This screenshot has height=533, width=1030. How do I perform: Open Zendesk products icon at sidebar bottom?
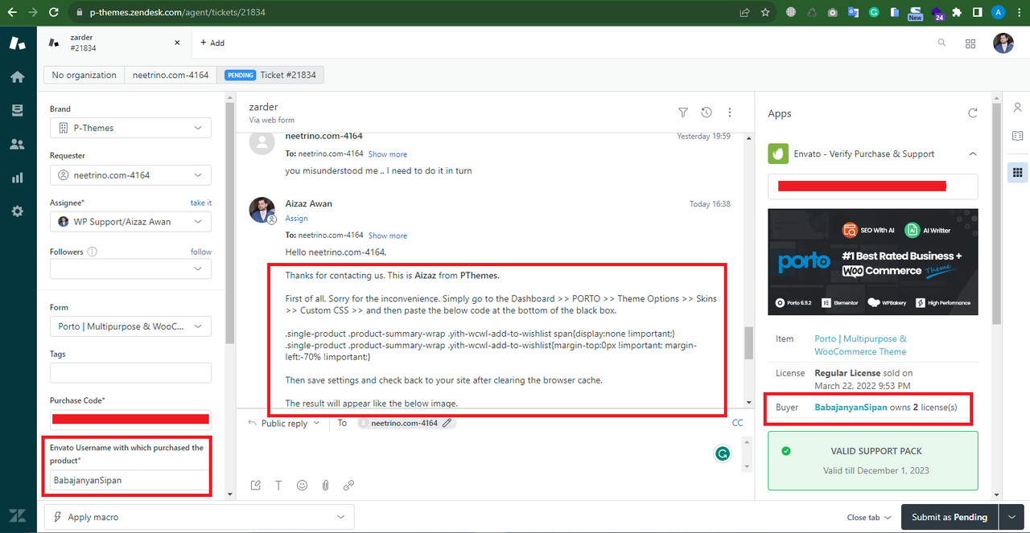coord(17,516)
